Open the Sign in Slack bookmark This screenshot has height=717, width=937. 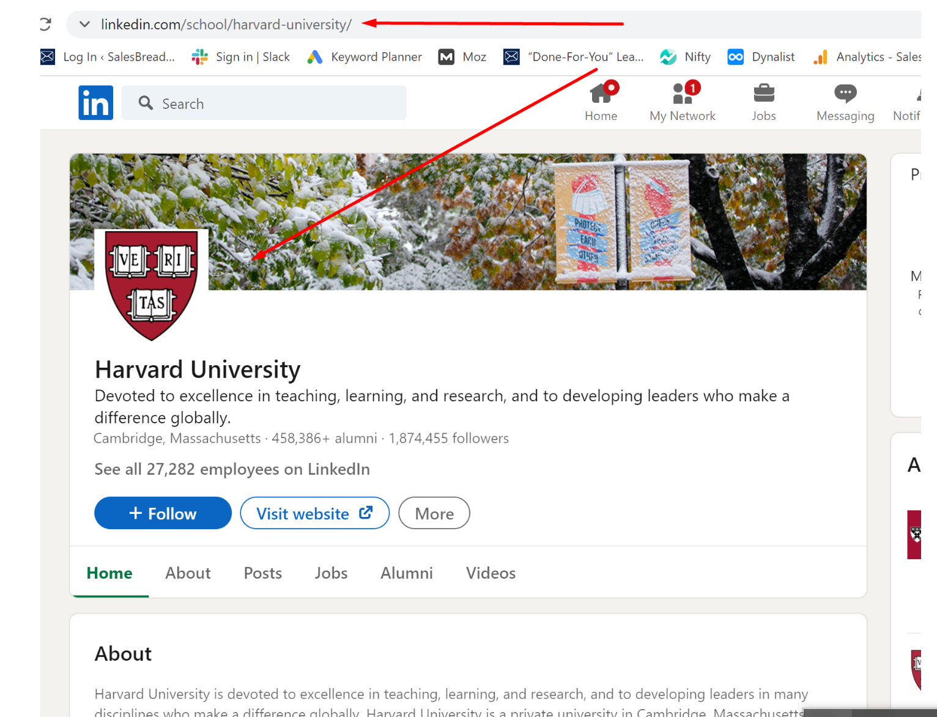coord(240,57)
